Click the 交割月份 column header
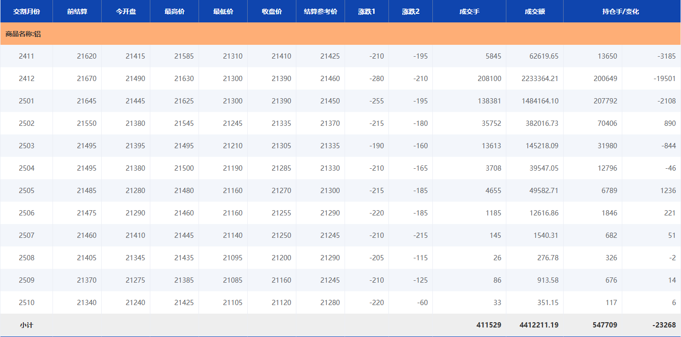The width and height of the screenshot is (681, 337). pos(26,11)
